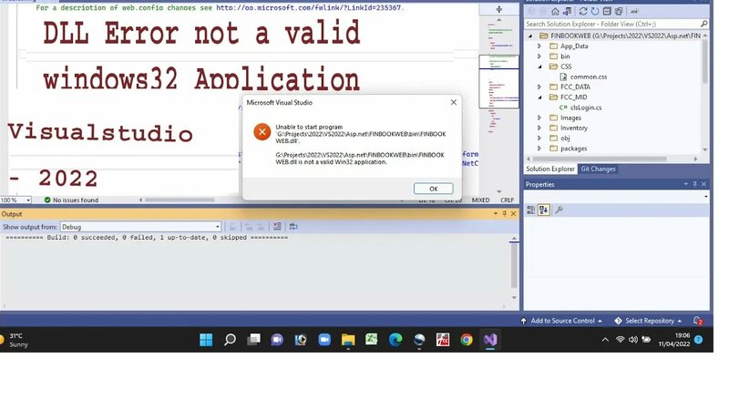The image size is (729, 410).
Task: Expand the FCC_DATA folder
Action: point(539,87)
